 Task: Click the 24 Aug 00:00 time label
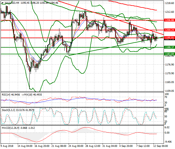click(x=76, y=146)
